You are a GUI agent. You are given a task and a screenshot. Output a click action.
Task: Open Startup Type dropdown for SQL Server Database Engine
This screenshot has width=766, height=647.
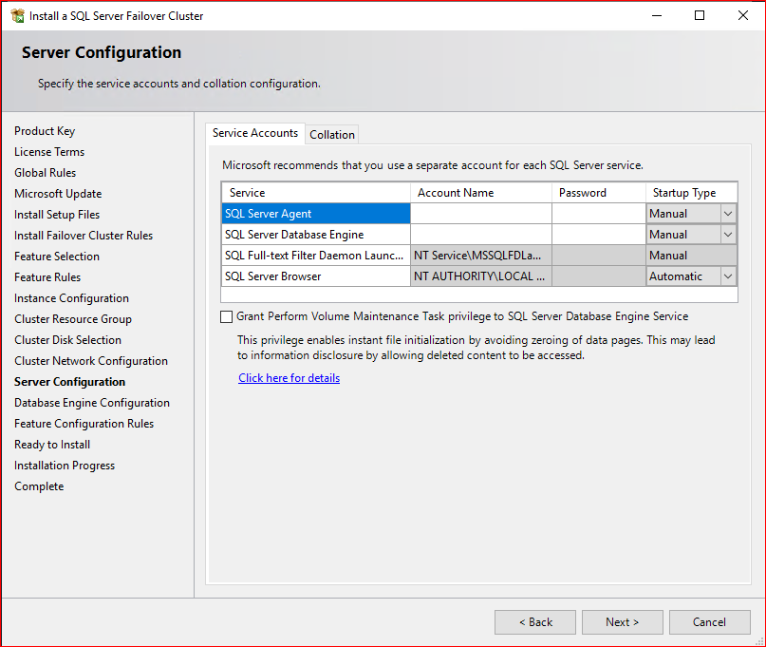coord(728,235)
